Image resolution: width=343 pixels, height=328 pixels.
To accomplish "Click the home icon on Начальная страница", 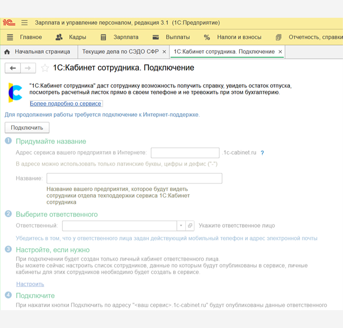I will point(7,52).
